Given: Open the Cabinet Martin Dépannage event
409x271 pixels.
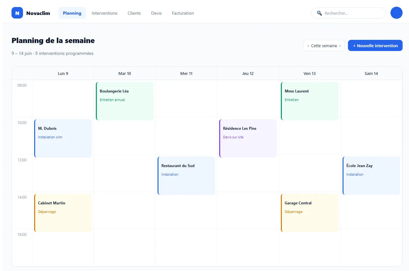Looking at the screenshot, I should tap(63, 213).
